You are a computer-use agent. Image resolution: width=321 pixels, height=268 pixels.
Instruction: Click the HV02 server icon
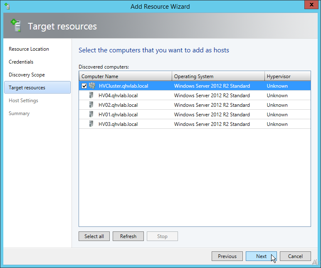pos(91,105)
